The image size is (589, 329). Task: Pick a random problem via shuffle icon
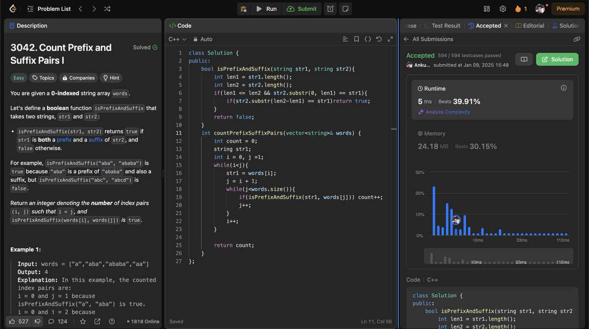[107, 9]
